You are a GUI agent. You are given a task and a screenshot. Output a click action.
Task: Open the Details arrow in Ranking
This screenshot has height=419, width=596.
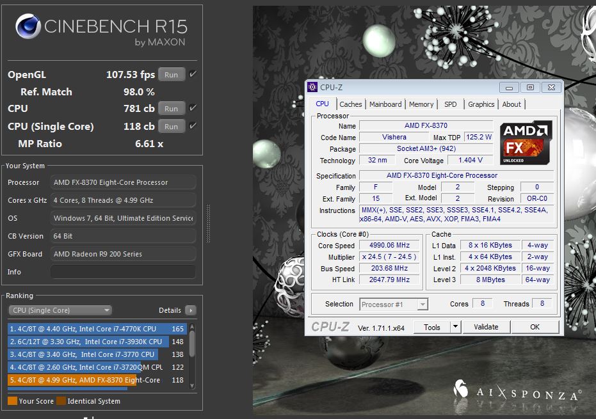pos(191,310)
